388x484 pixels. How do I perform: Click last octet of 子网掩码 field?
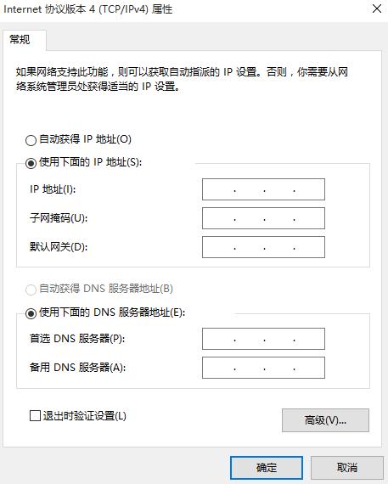click(309, 218)
